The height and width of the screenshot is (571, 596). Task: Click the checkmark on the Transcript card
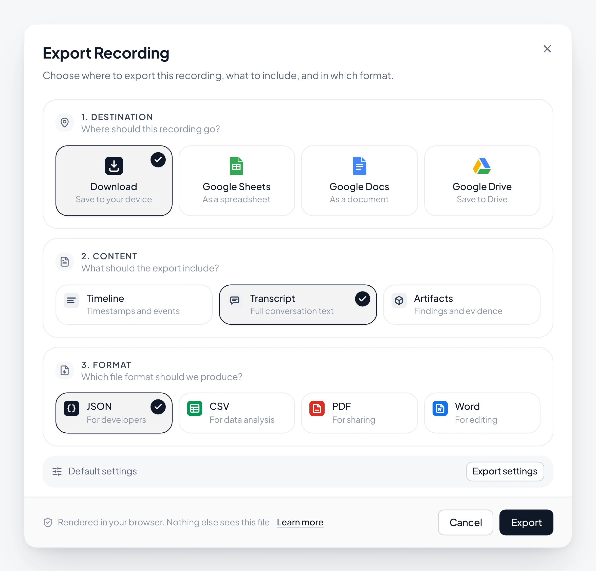(x=362, y=299)
